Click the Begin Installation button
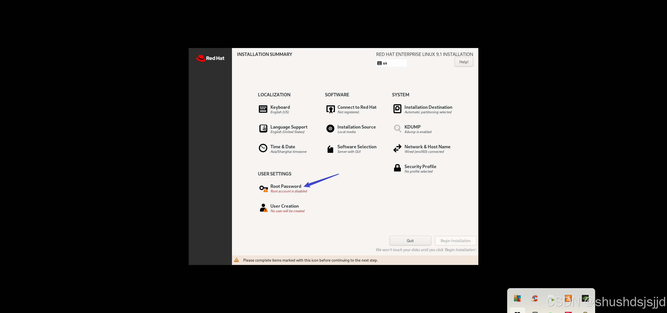 (455, 241)
